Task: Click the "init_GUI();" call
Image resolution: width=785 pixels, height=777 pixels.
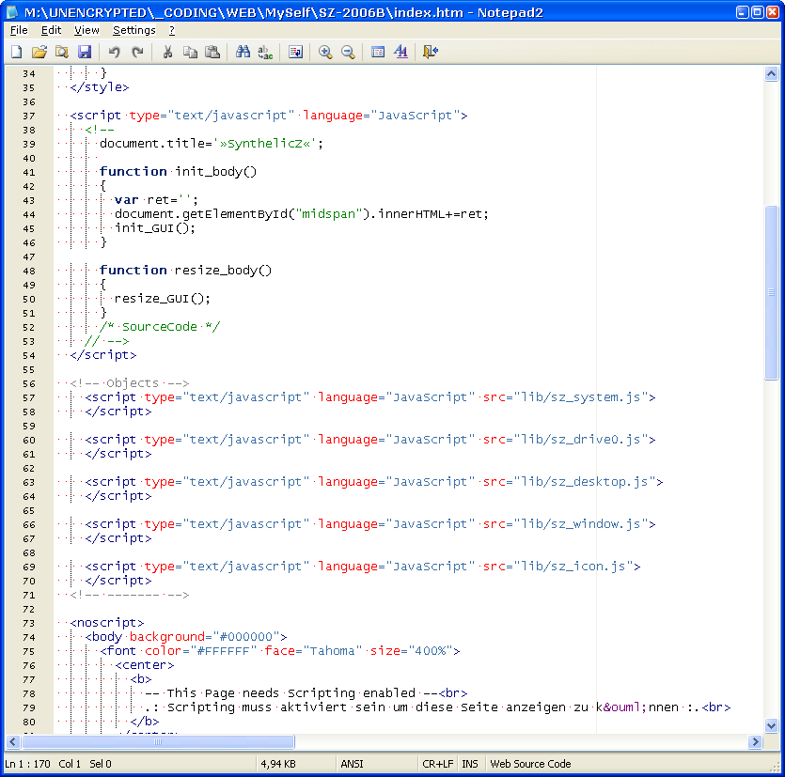Action: coord(155,228)
